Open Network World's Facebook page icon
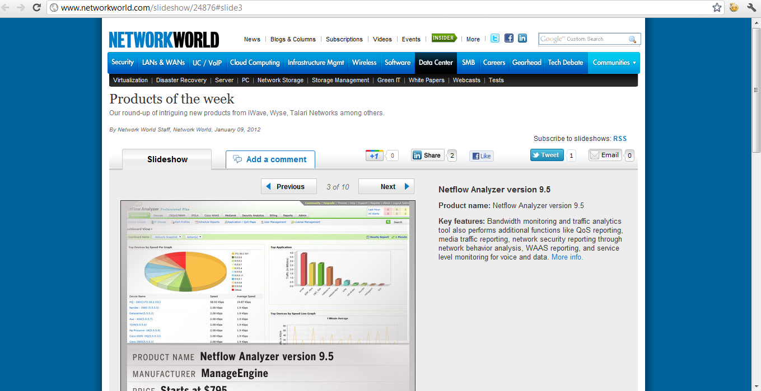Viewport: 761px width, 391px height. 509,38
